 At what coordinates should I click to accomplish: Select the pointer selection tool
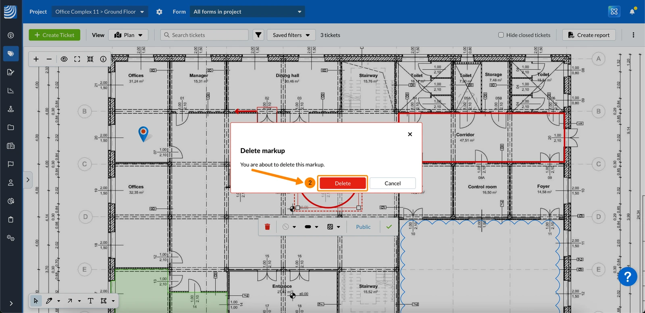coord(36,301)
